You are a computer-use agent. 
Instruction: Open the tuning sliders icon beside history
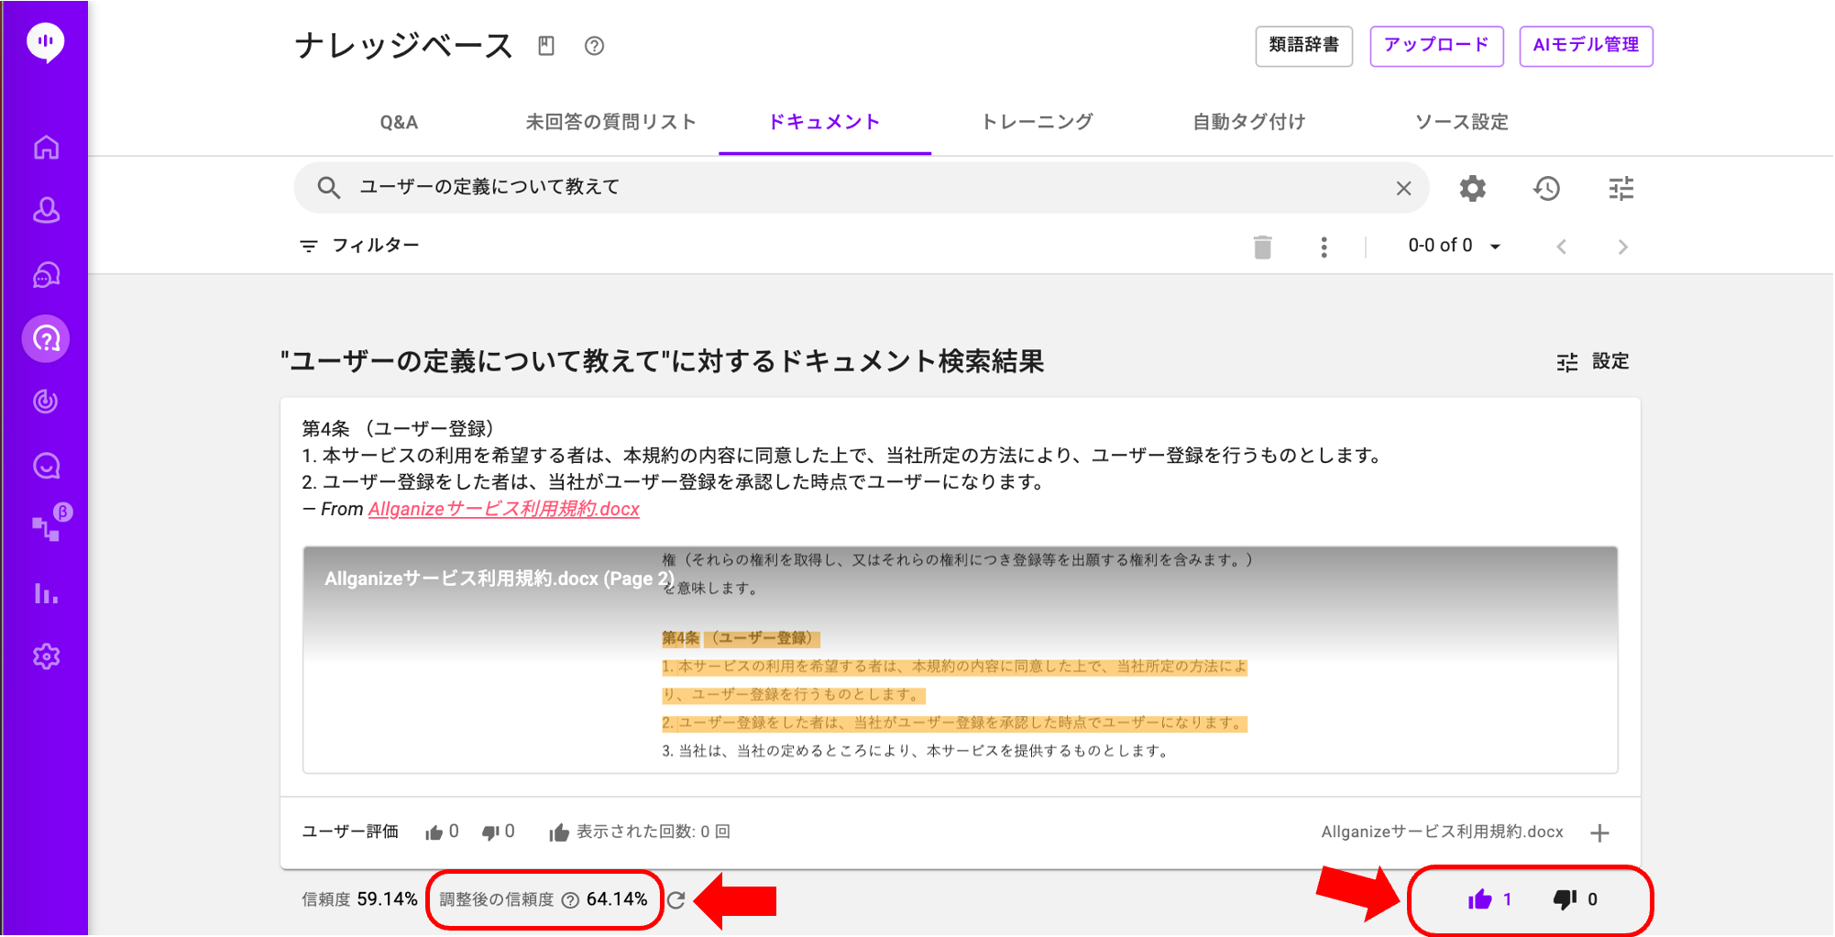[1621, 188]
